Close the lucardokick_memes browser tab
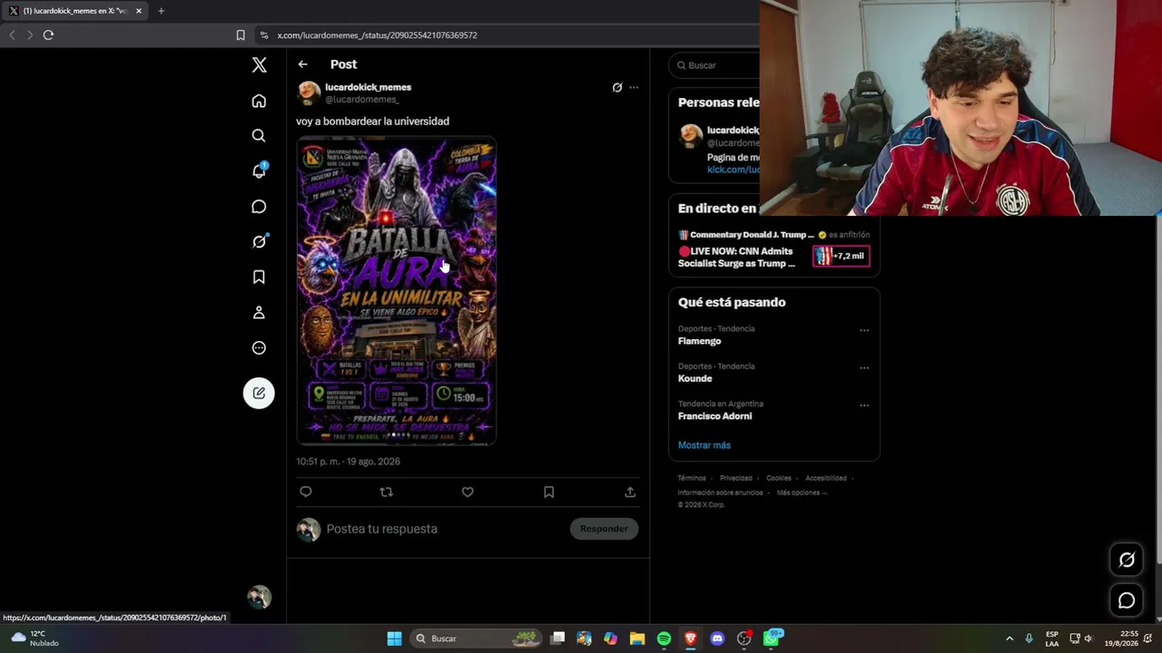1162x653 pixels. (x=139, y=11)
